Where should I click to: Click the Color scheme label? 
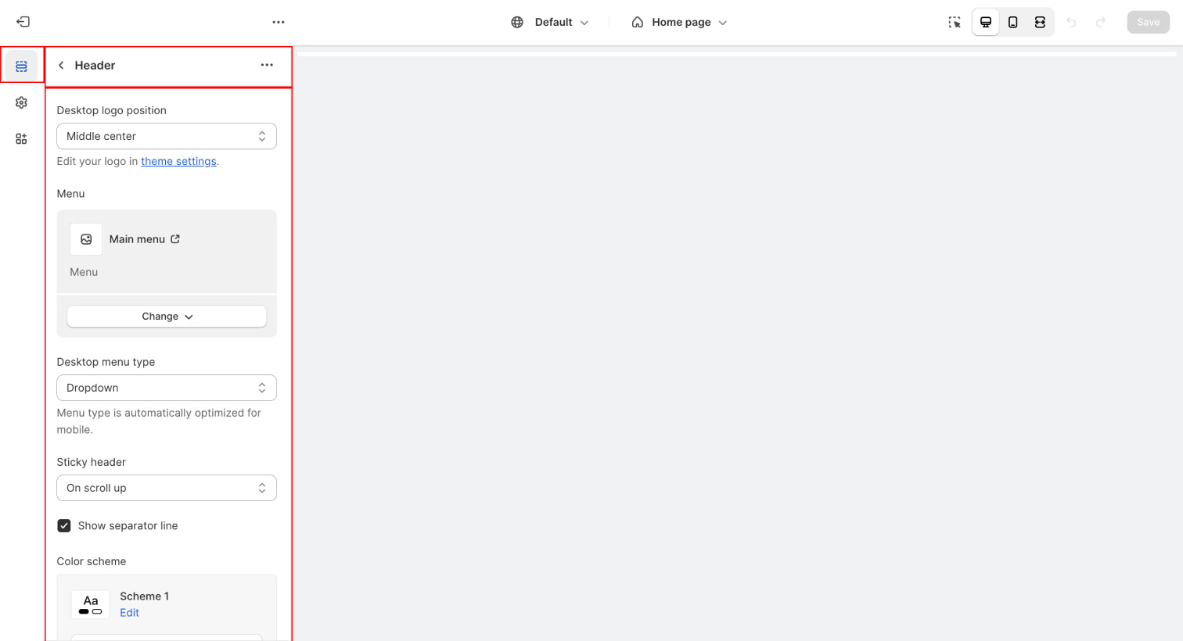pyautogui.click(x=92, y=561)
